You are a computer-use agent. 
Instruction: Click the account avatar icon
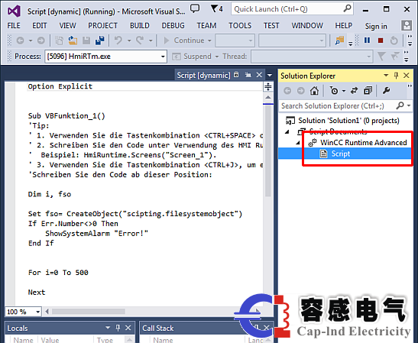(x=407, y=25)
